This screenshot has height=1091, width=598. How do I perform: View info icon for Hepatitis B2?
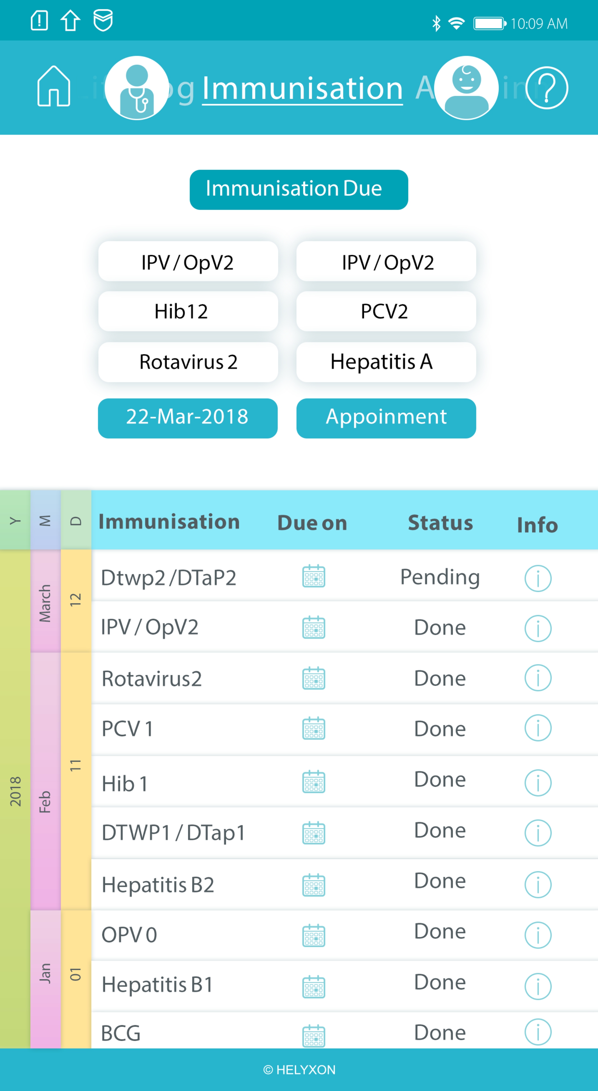pos(538,884)
